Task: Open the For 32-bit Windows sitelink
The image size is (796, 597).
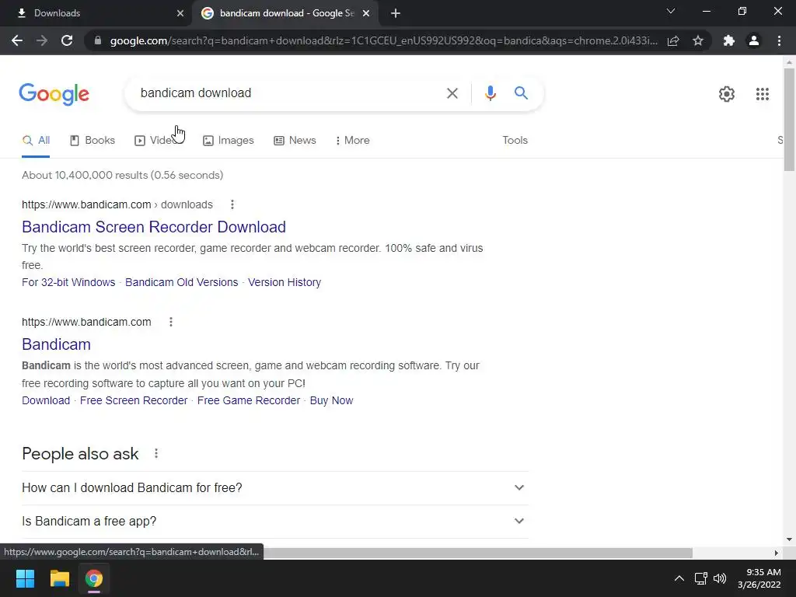Action: (68, 282)
